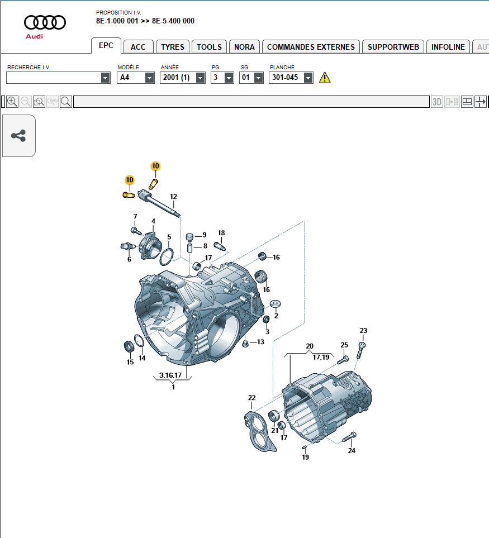Click the split layout panel icon

point(467,102)
